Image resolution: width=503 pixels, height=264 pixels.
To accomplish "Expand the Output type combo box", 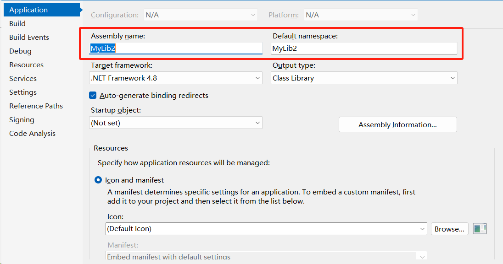I will (x=364, y=78).
